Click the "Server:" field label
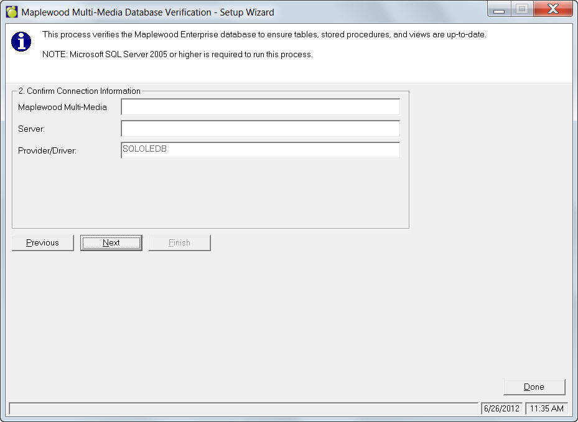 (x=32, y=129)
